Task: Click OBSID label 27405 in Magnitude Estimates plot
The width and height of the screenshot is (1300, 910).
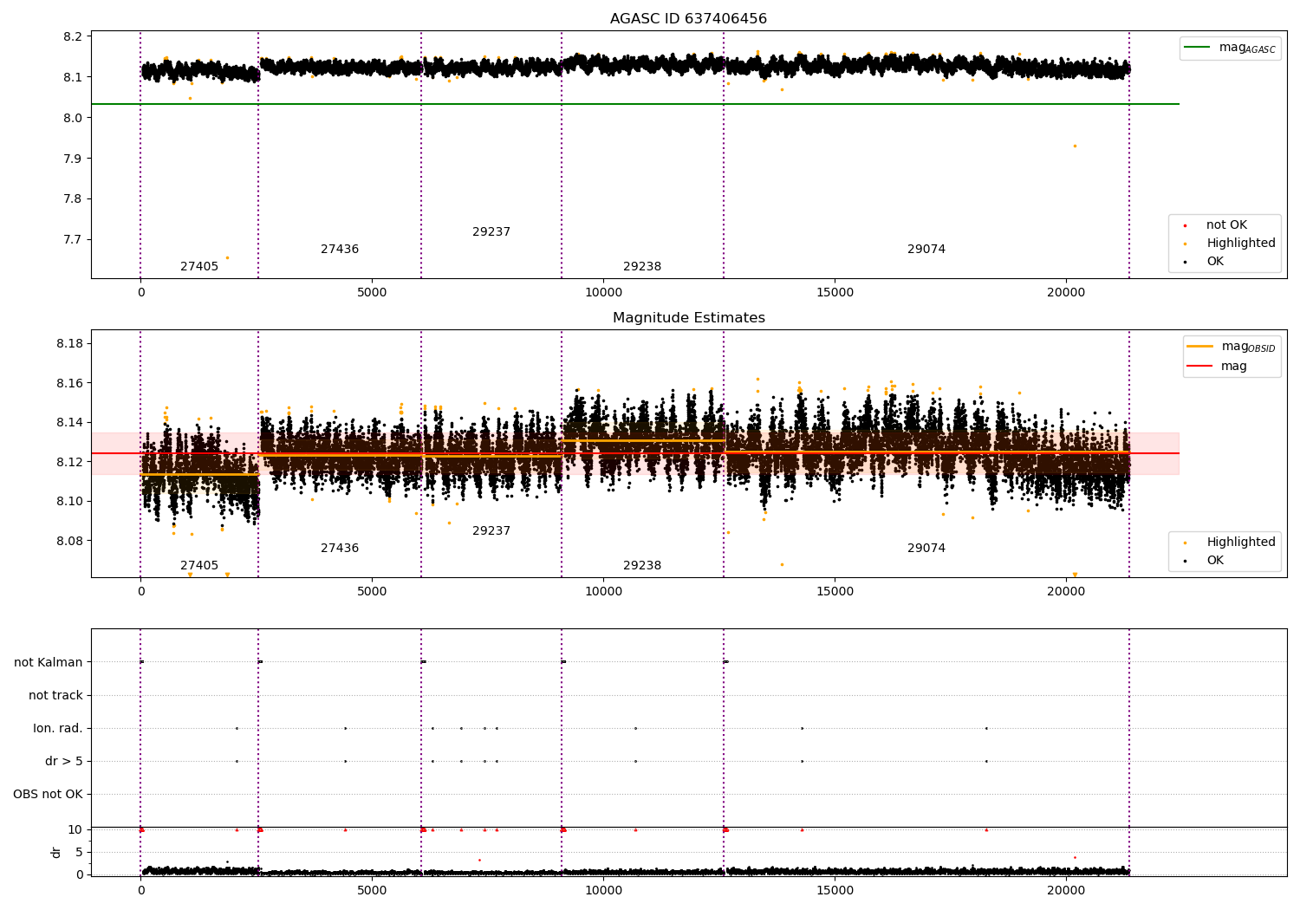Action: 199,566
